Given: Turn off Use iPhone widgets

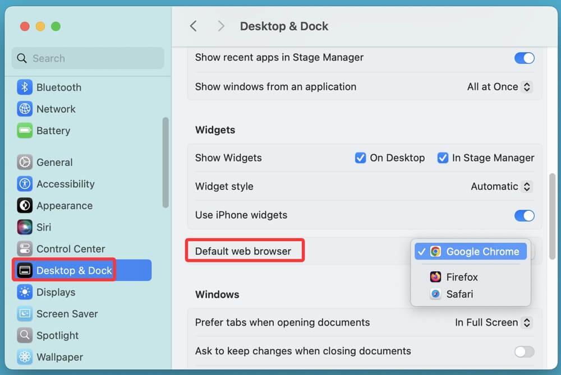Looking at the screenshot, I should click(524, 216).
